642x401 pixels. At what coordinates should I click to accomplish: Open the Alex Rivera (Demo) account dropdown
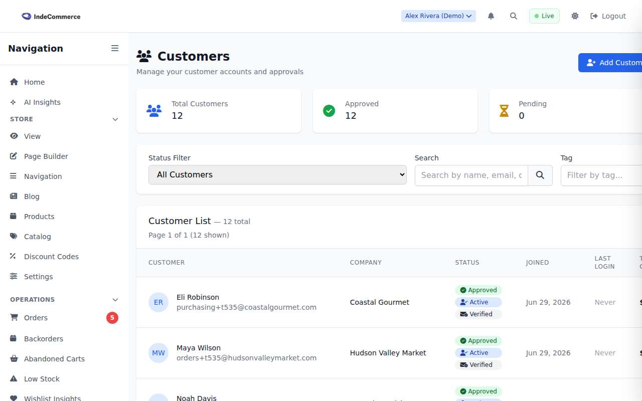(x=438, y=16)
